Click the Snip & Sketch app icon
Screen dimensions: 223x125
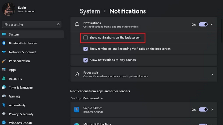(77, 110)
